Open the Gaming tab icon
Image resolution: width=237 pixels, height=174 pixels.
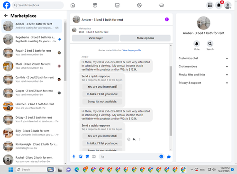(162, 5)
